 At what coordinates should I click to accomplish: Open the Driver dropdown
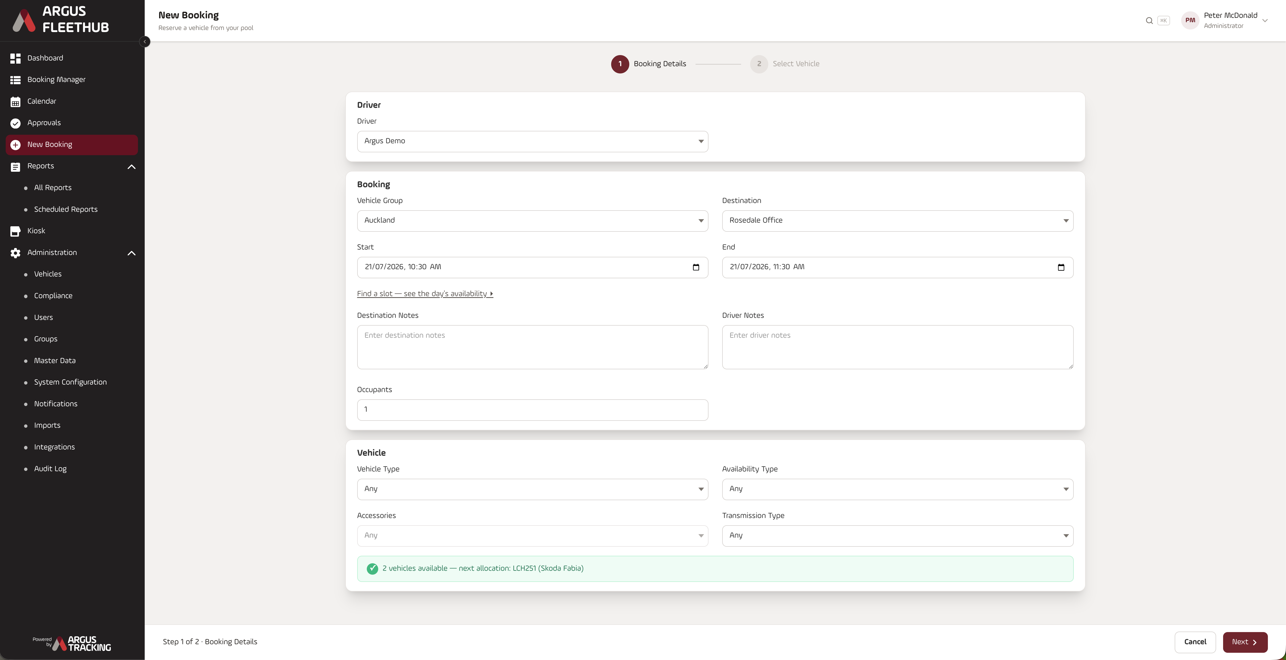coord(533,141)
